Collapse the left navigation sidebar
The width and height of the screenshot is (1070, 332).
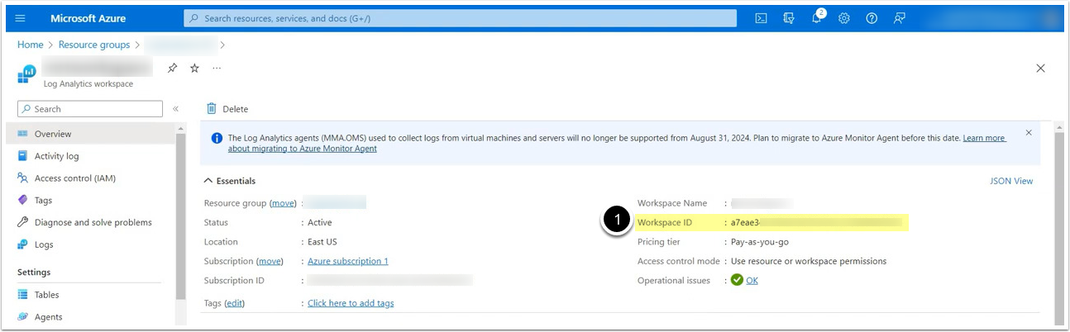(x=175, y=109)
